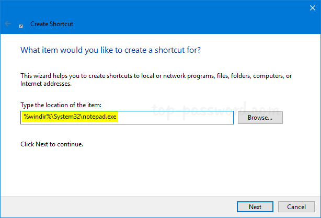Click the line starting "This wizard helps you"
Viewport: 321px width, 218px height.
156,76
